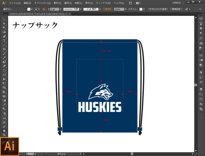Select the Type tool

[4, 41]
